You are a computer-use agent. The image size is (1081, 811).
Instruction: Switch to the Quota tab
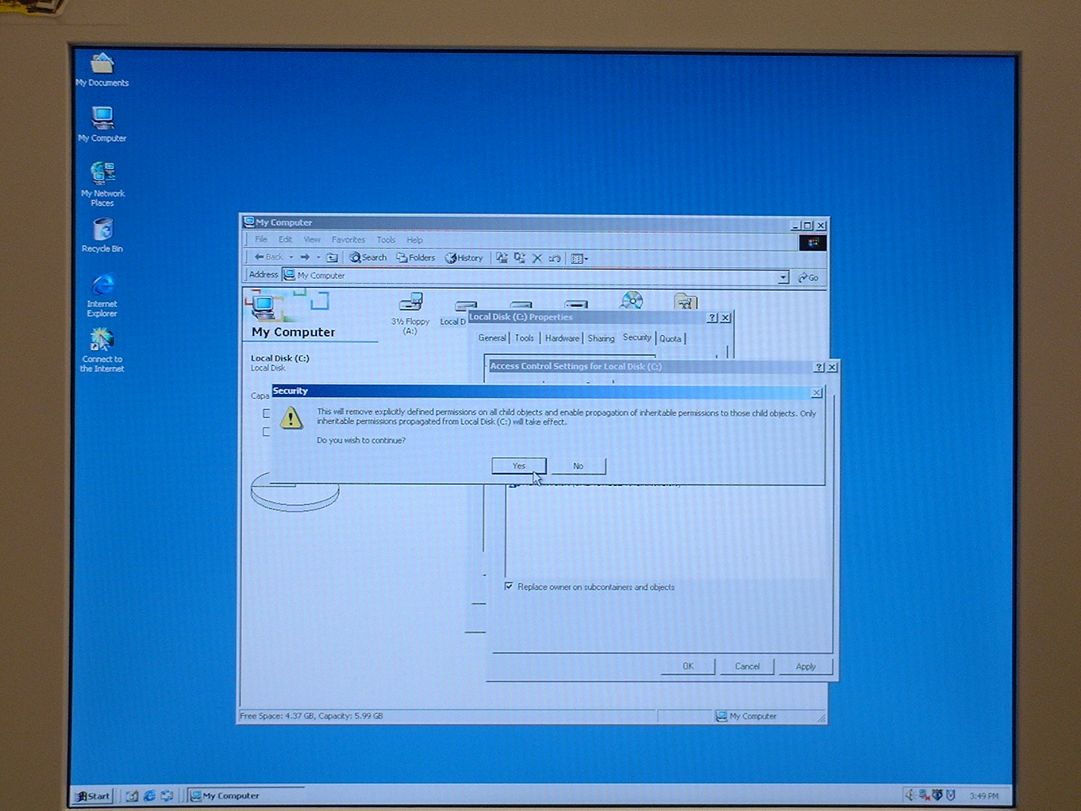coord(670,339)
